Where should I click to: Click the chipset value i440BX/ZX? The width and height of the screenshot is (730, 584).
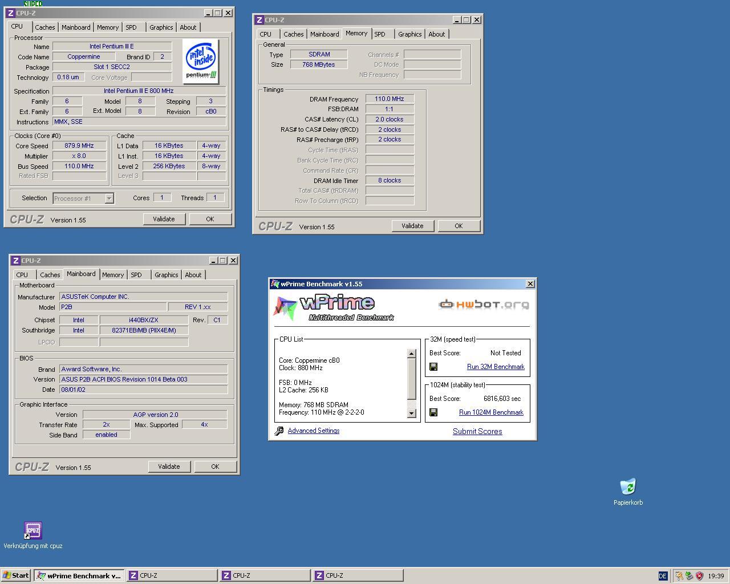(x=144, y=320)
